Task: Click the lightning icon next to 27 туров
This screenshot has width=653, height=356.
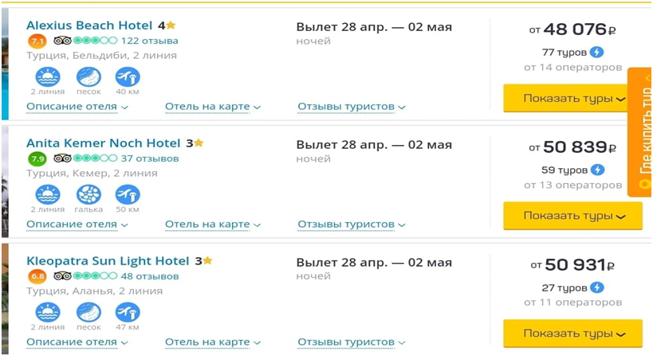Action: pyautogui.click(x=596, y=288)
